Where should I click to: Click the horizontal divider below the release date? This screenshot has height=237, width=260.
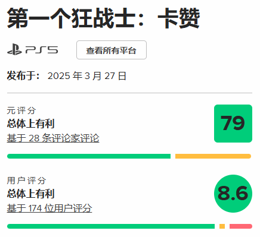click(x=129, y=93)
